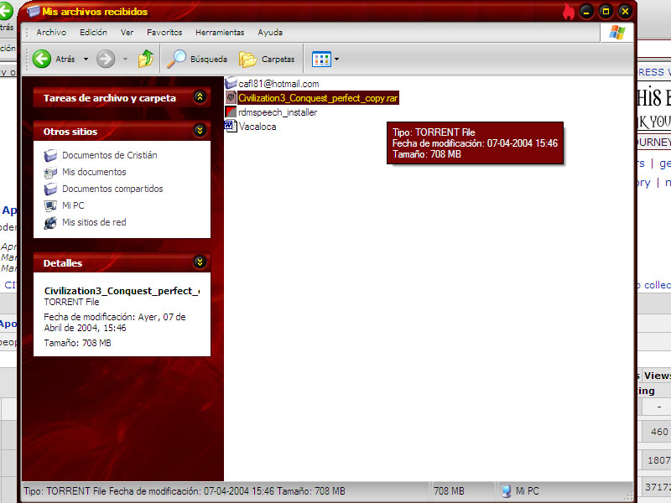Collapse the Otros sitios panel
Image resolution: width=671 pixels, height=503 pixels.
point(200,131)
